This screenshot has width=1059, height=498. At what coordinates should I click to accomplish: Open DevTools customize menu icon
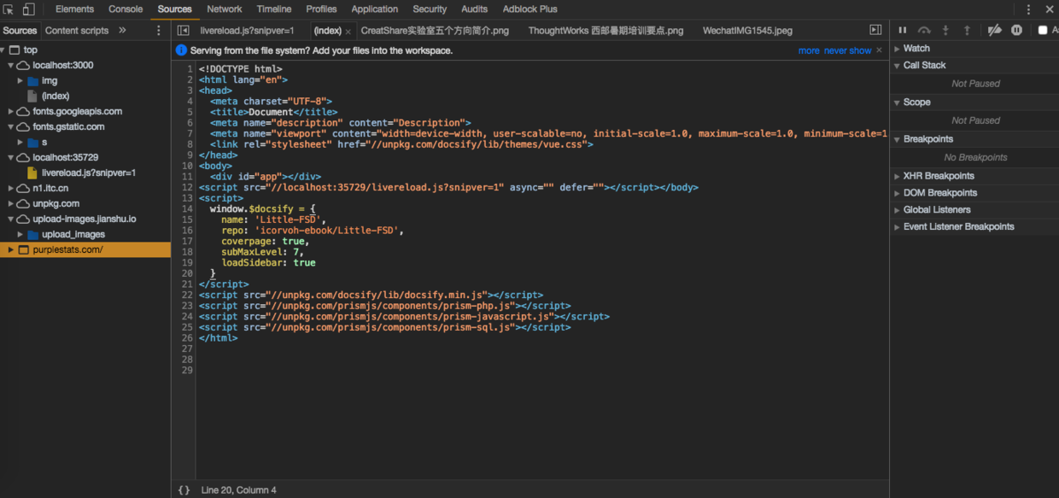tap(1028, 9)
